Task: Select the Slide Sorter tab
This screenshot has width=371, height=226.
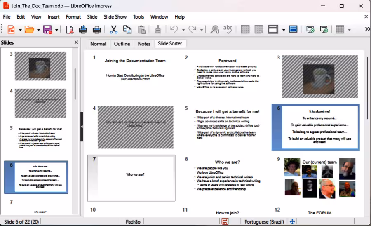Action: pos(170,44)
